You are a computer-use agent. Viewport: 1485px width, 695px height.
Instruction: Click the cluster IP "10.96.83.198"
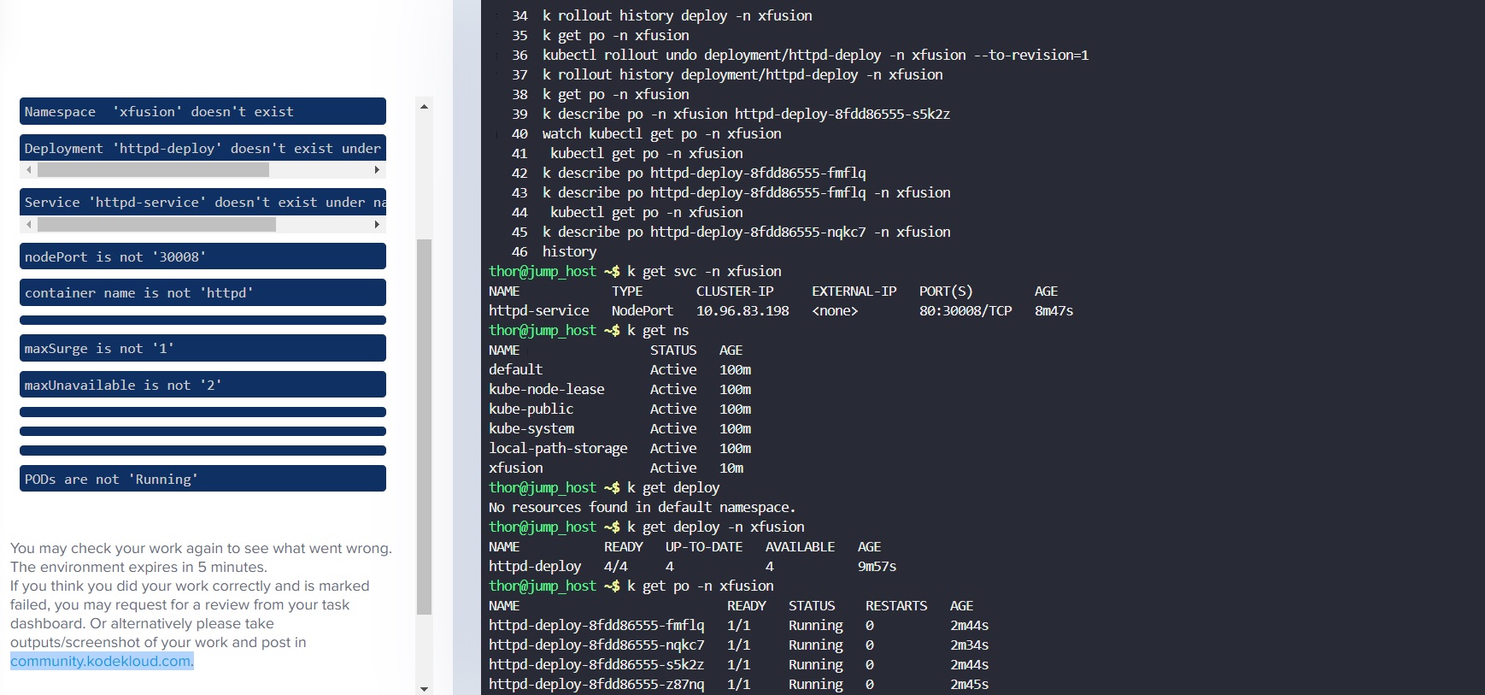742,310
